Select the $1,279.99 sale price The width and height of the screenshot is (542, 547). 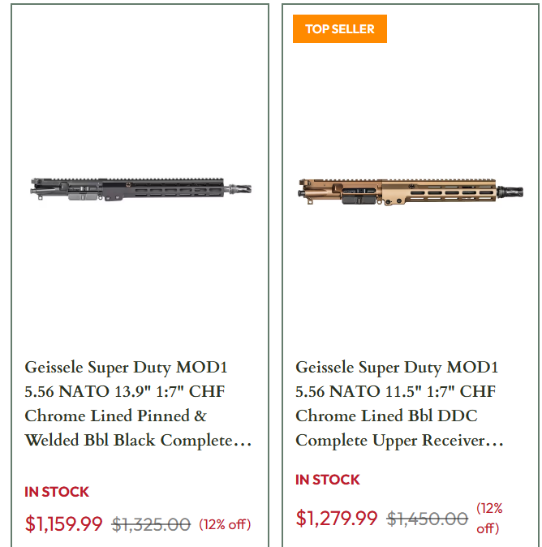(337, 518)
